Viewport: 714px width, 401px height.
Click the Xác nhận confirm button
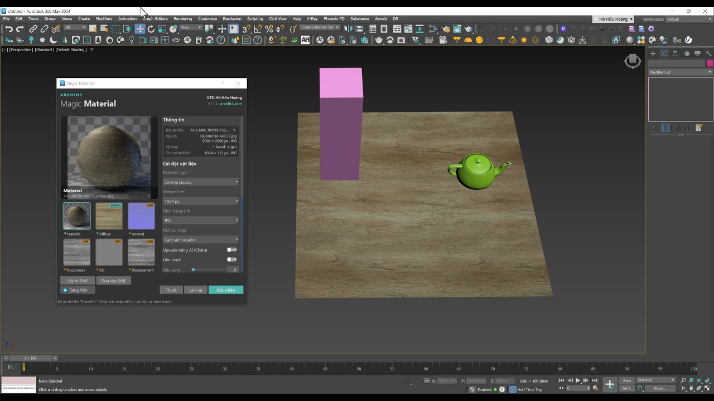click(226, 290)
